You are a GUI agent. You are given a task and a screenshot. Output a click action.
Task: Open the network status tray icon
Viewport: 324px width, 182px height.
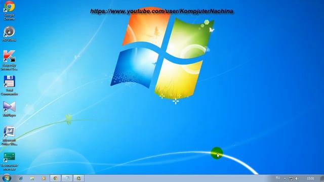coord(291,178)
